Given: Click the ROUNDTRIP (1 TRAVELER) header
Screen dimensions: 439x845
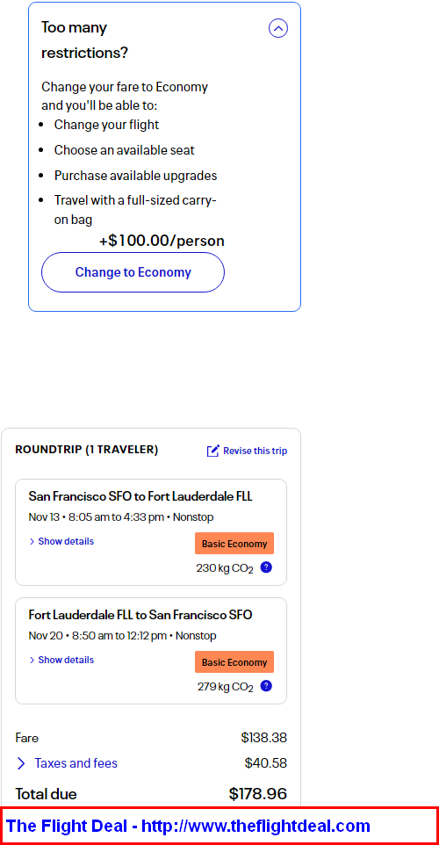Looking at the screenshot, I should pos(87,450).
